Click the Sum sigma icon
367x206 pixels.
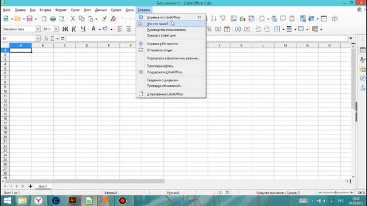(x=52, y=38)
